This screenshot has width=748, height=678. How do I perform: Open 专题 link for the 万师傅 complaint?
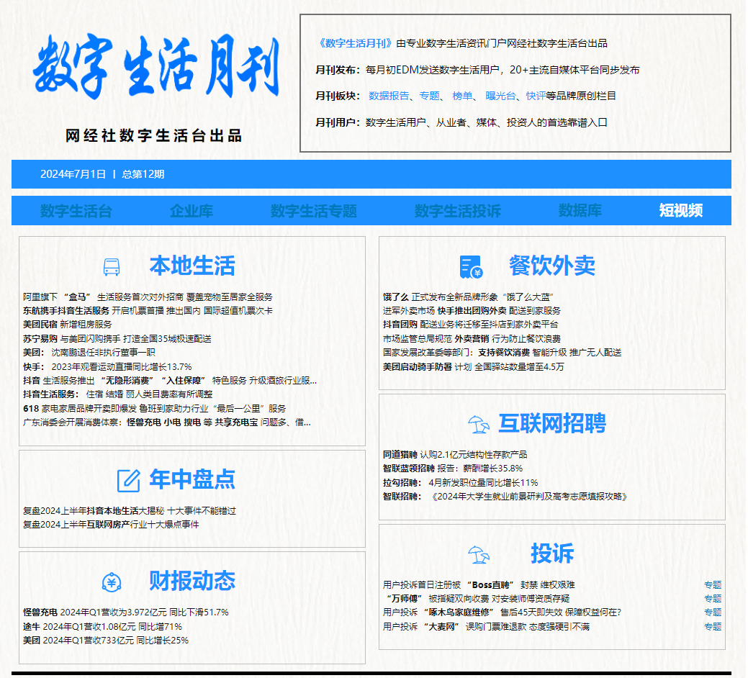[x=713, y=599]
